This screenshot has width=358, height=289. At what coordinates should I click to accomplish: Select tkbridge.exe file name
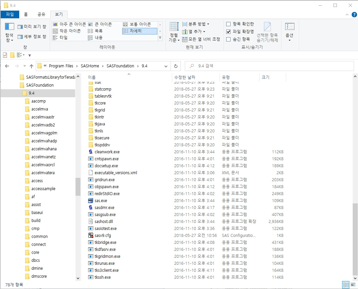click(105, 242)
